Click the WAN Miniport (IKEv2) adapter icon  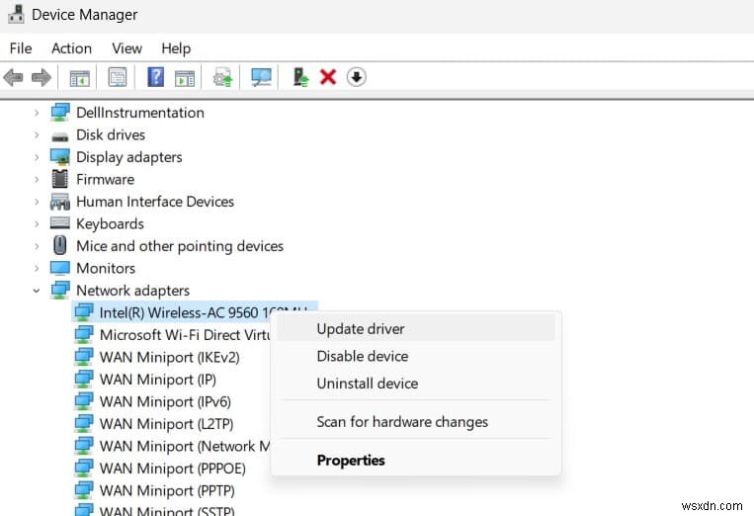click(84, 357)
